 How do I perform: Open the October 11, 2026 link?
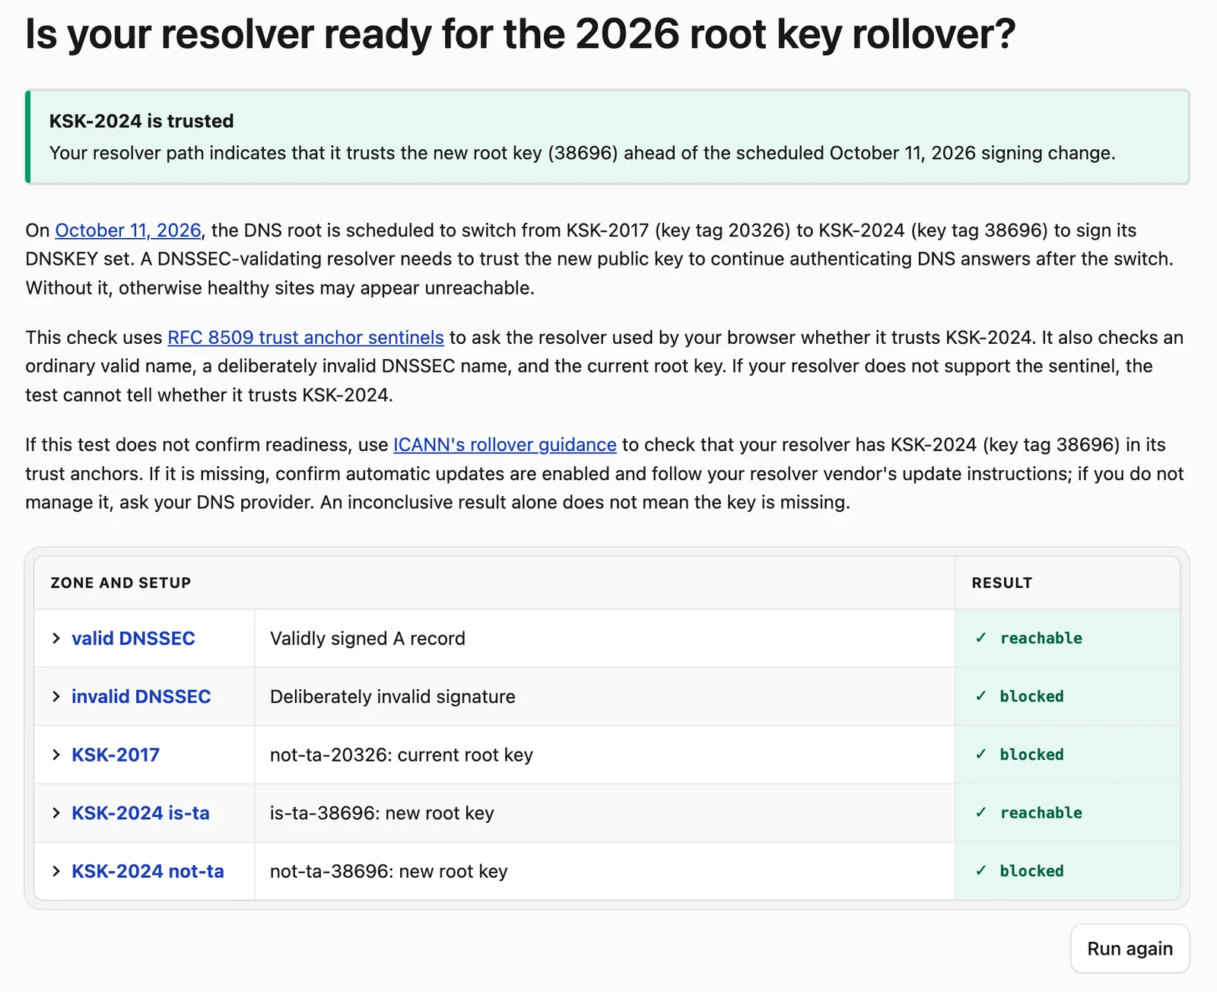[x=128, y=231]
